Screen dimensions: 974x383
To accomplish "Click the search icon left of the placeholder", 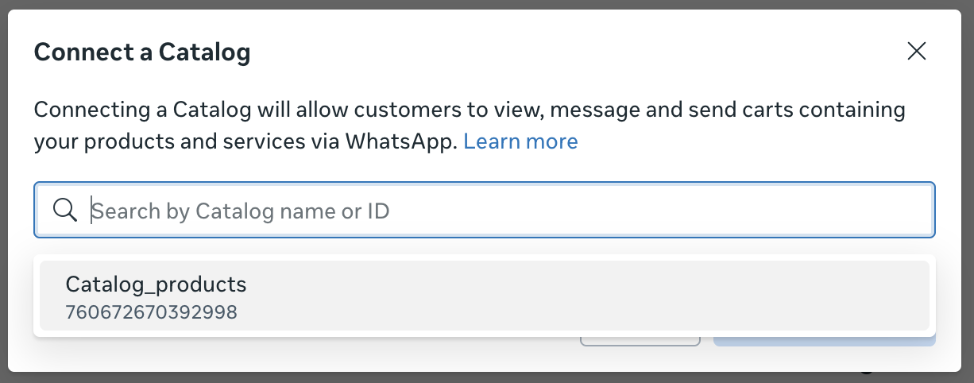I will tap(64, 211).
